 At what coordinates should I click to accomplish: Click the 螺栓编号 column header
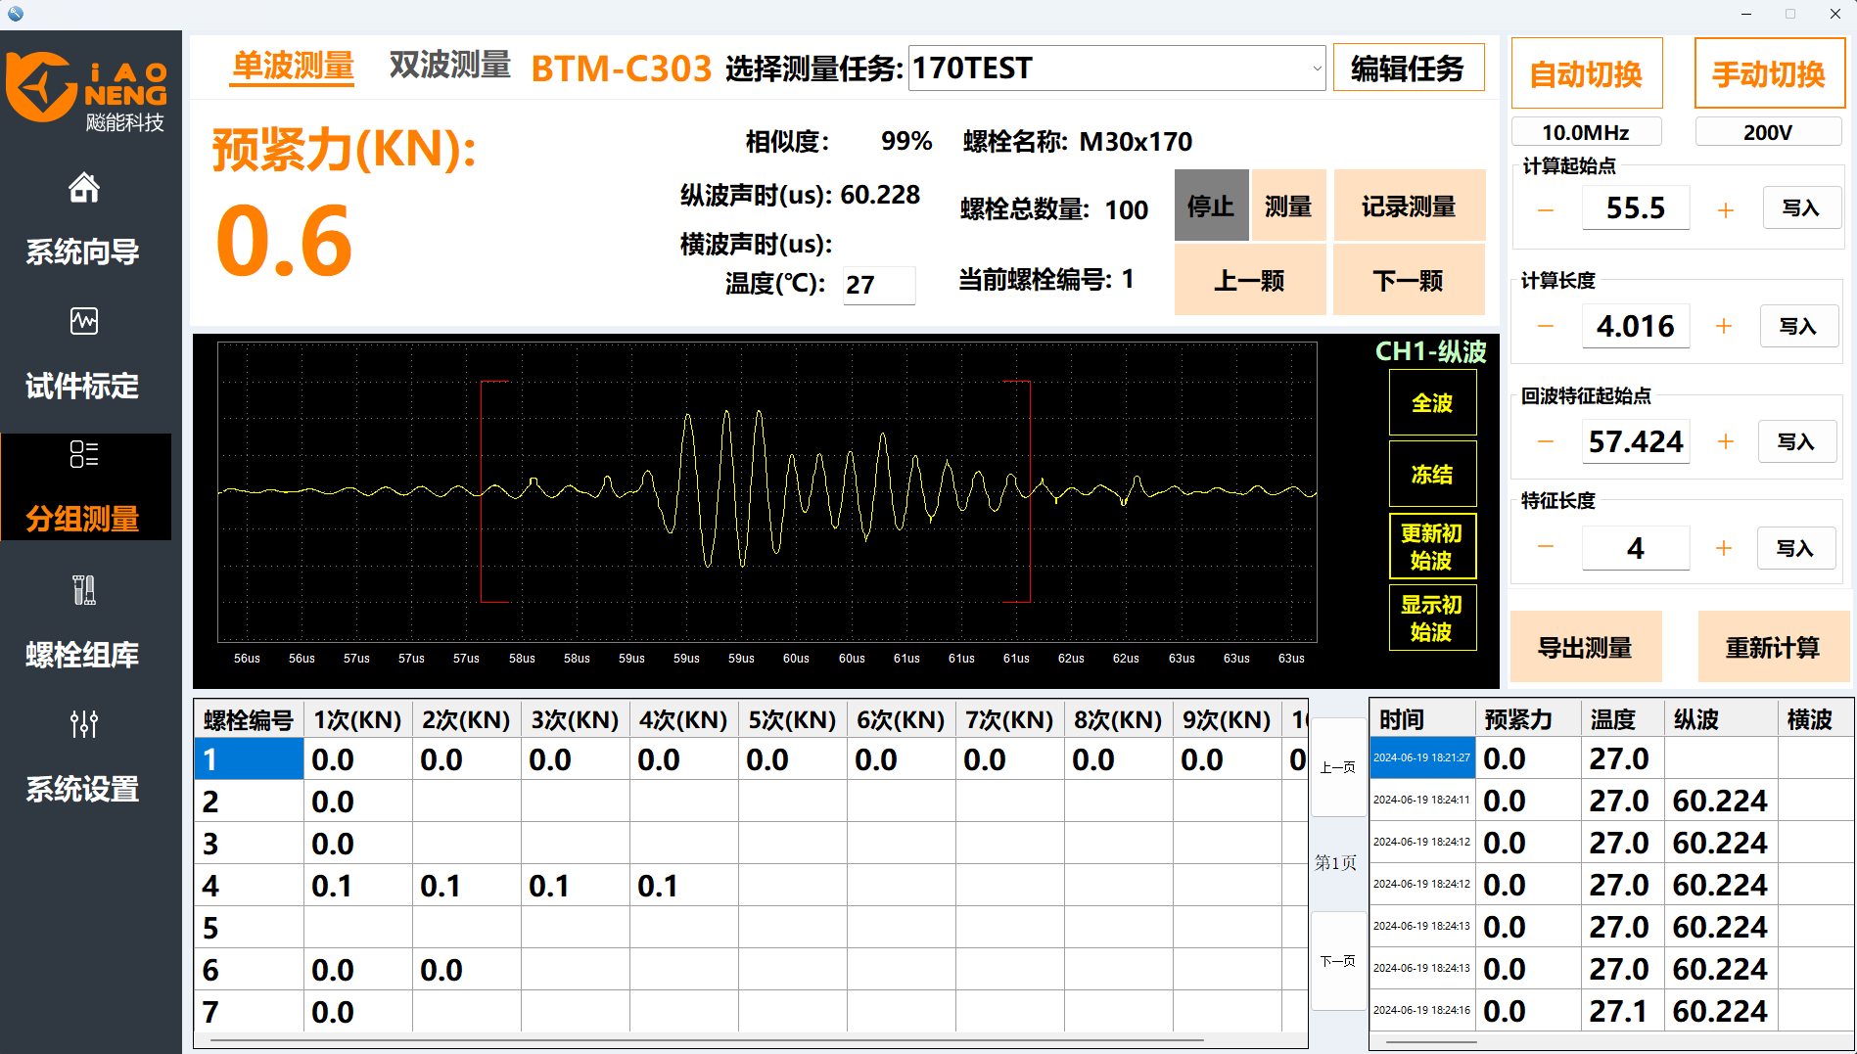coord(249,720)
